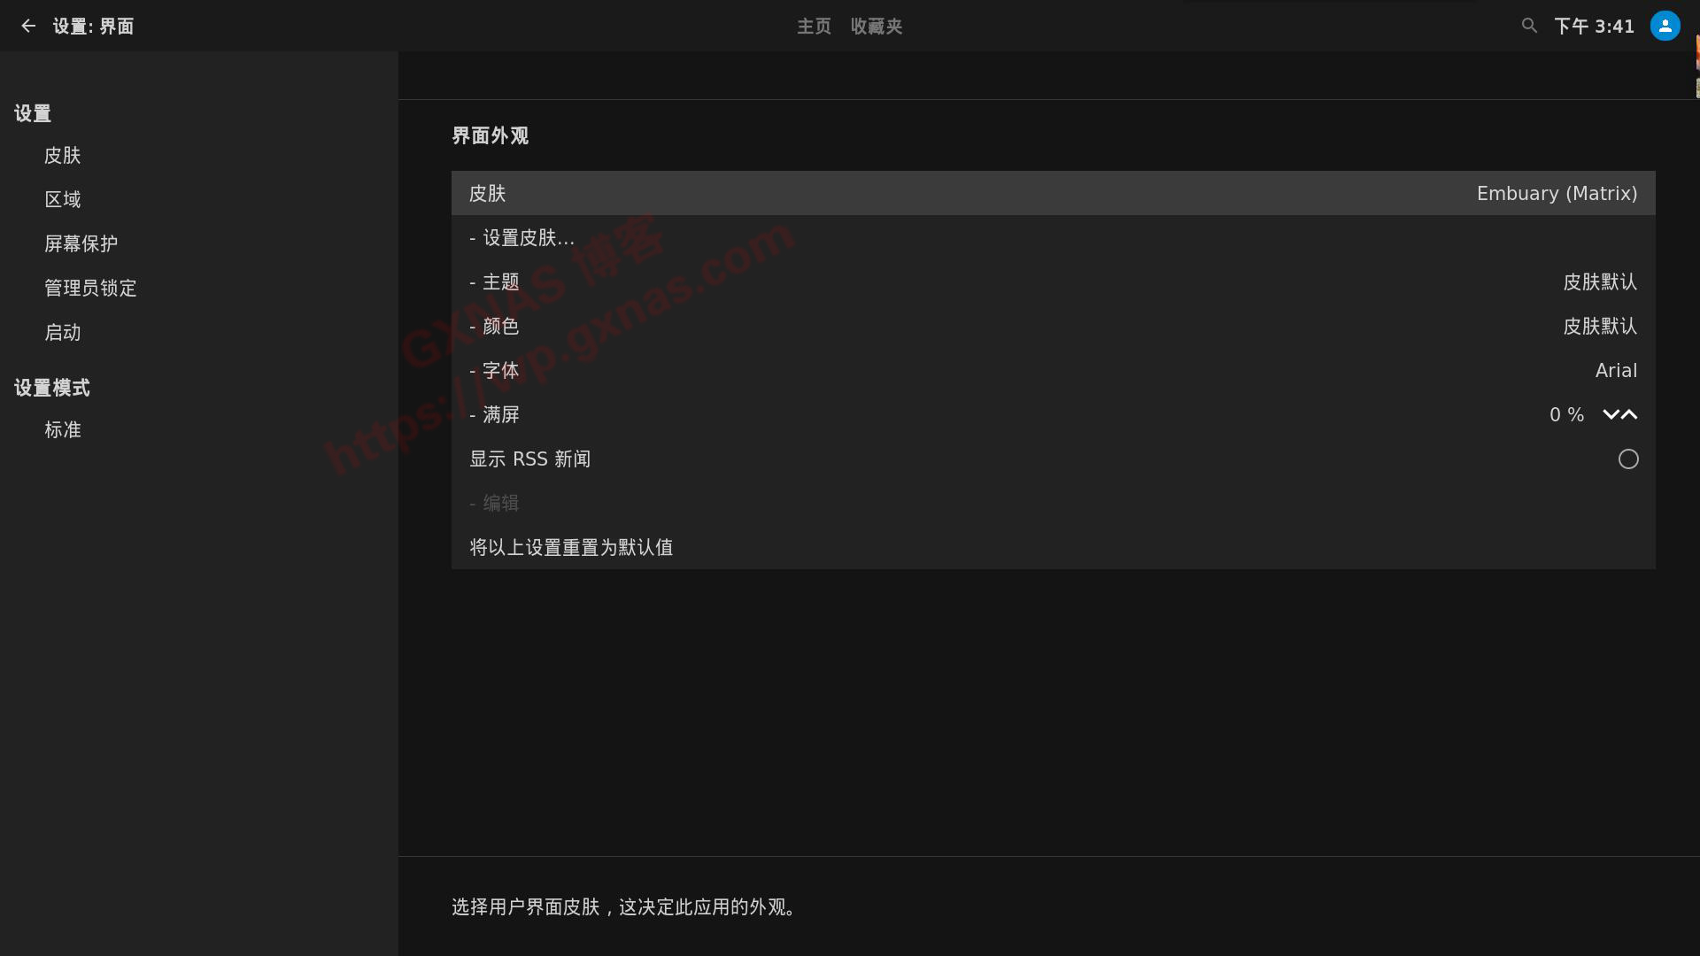
Task: Navigate to 主页 tab
Action: click(x=814, y=26)
